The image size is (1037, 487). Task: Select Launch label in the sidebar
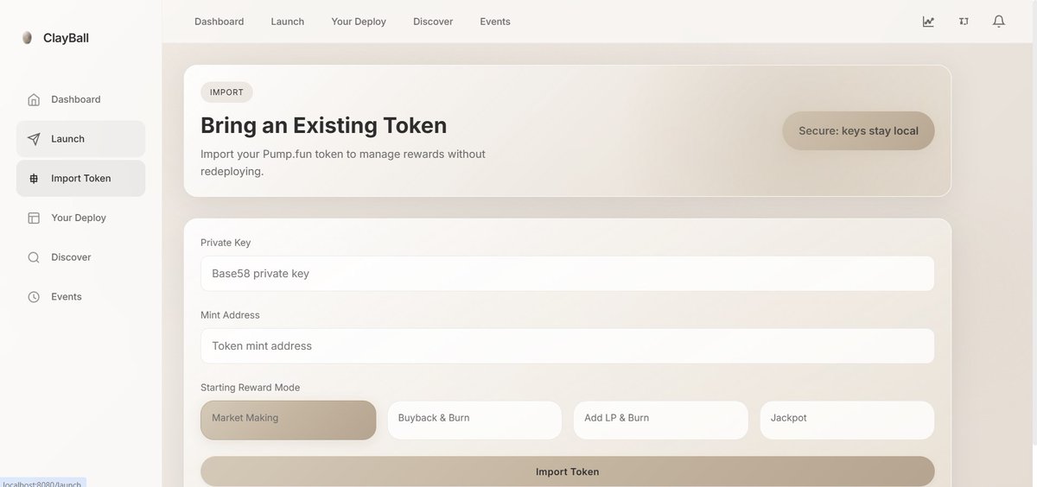pos(67,139)
